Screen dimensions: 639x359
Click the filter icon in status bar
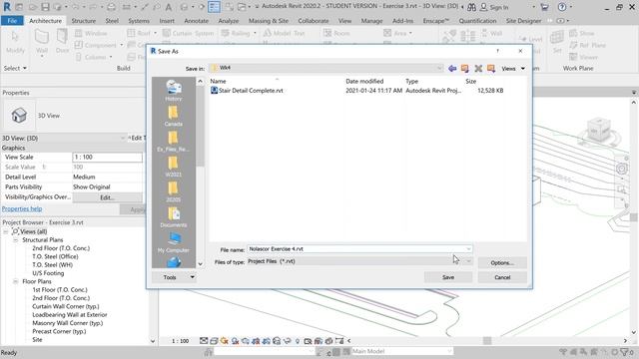coord(624,352)
